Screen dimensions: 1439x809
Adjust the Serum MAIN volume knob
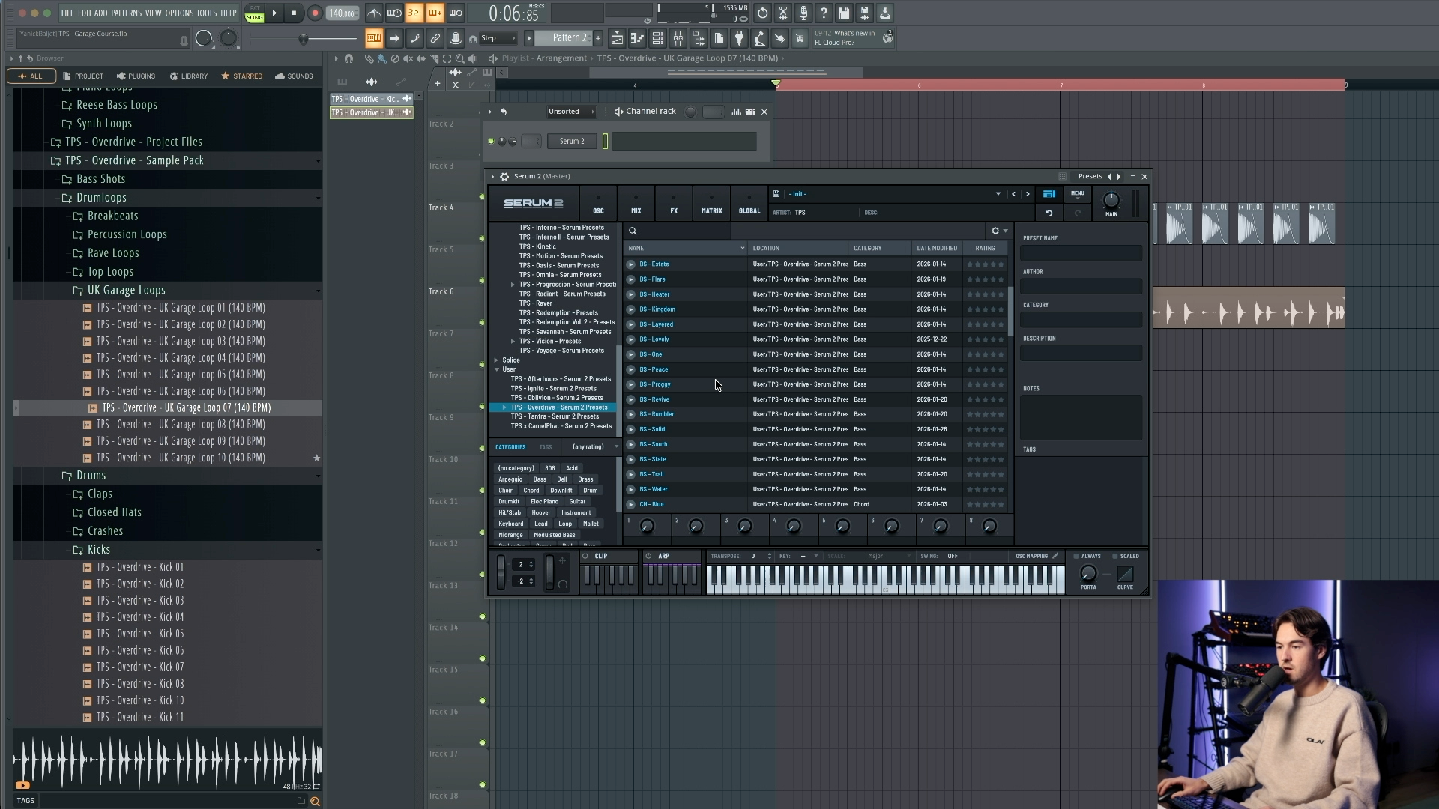pyautogui.click(x=1111, y=200)
